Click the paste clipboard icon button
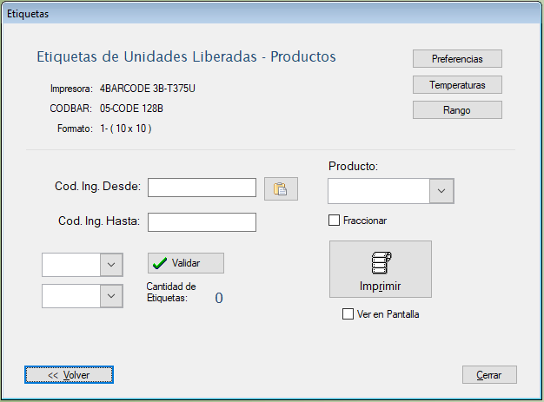Image resolution: width=544 pixels, height=402 pixels. tap(280, 188)
